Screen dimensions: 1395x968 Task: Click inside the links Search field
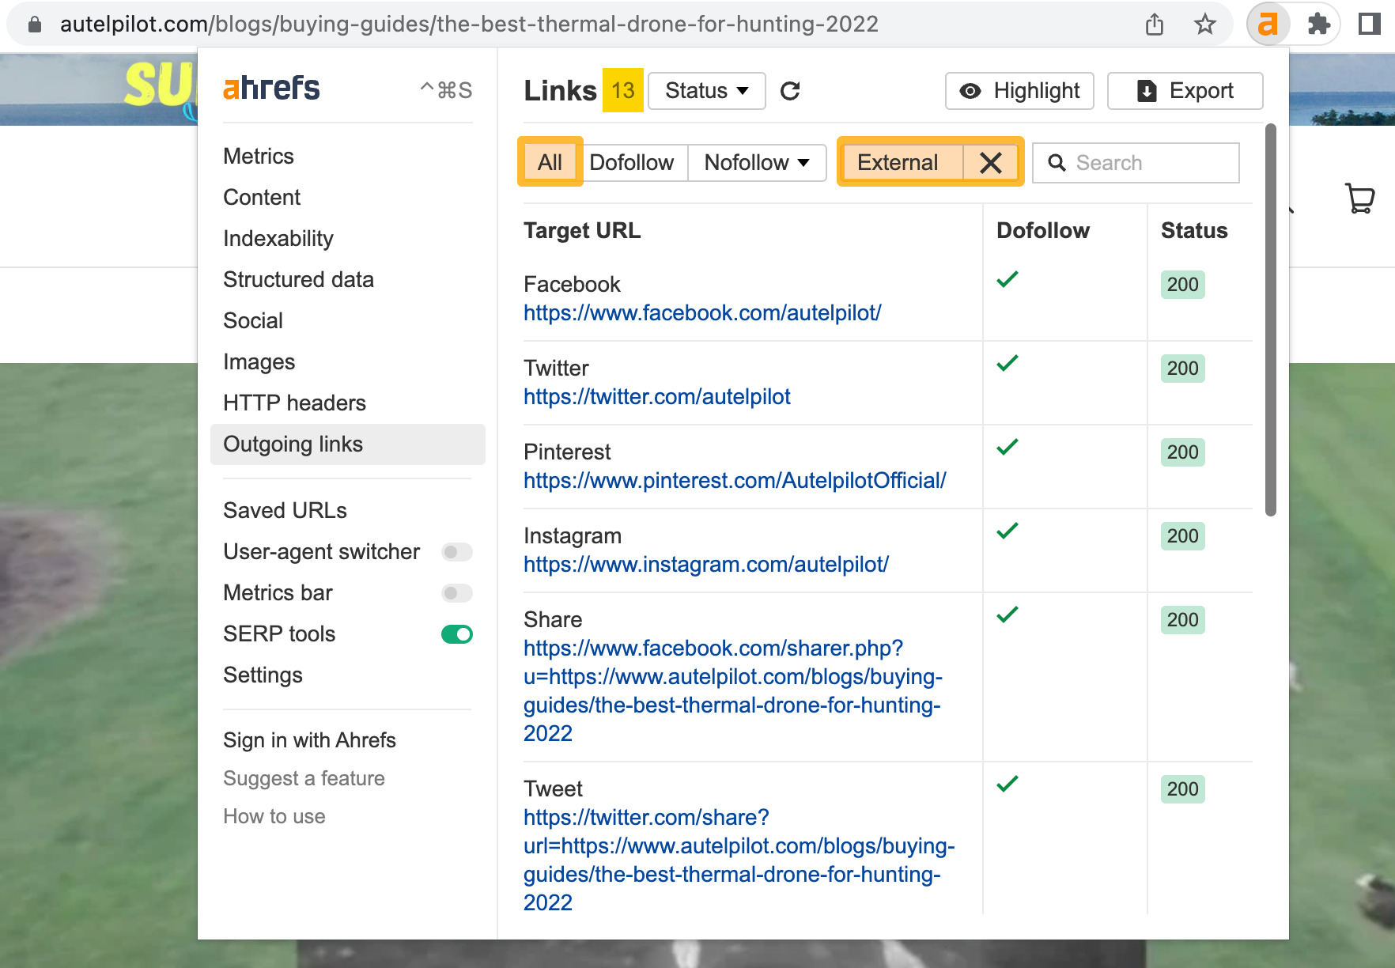click(x=1136, y=163)
